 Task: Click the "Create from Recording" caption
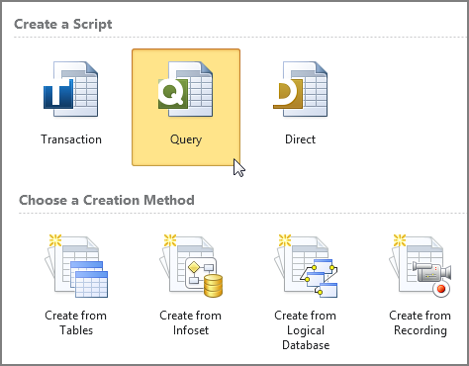click(421, 322)
